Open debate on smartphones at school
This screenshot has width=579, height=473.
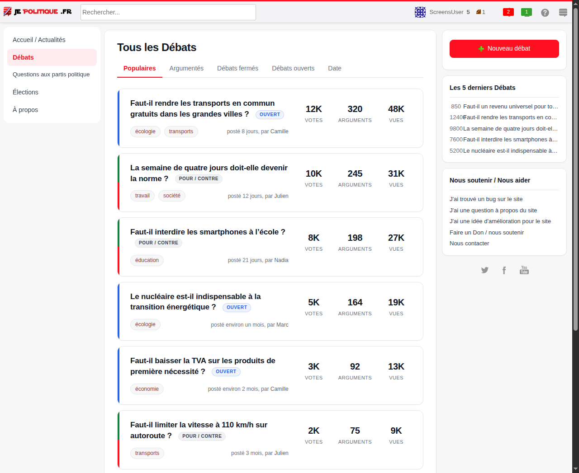[x=208, y=232]
